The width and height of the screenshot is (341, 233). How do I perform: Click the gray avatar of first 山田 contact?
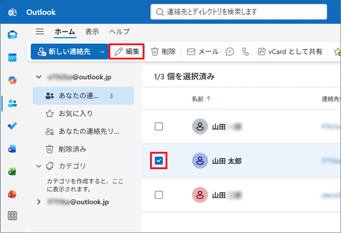coord(200,126)
